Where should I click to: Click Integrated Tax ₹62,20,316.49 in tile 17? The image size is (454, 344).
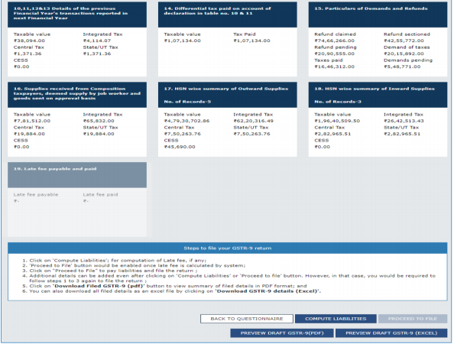(x=253, y=121)
